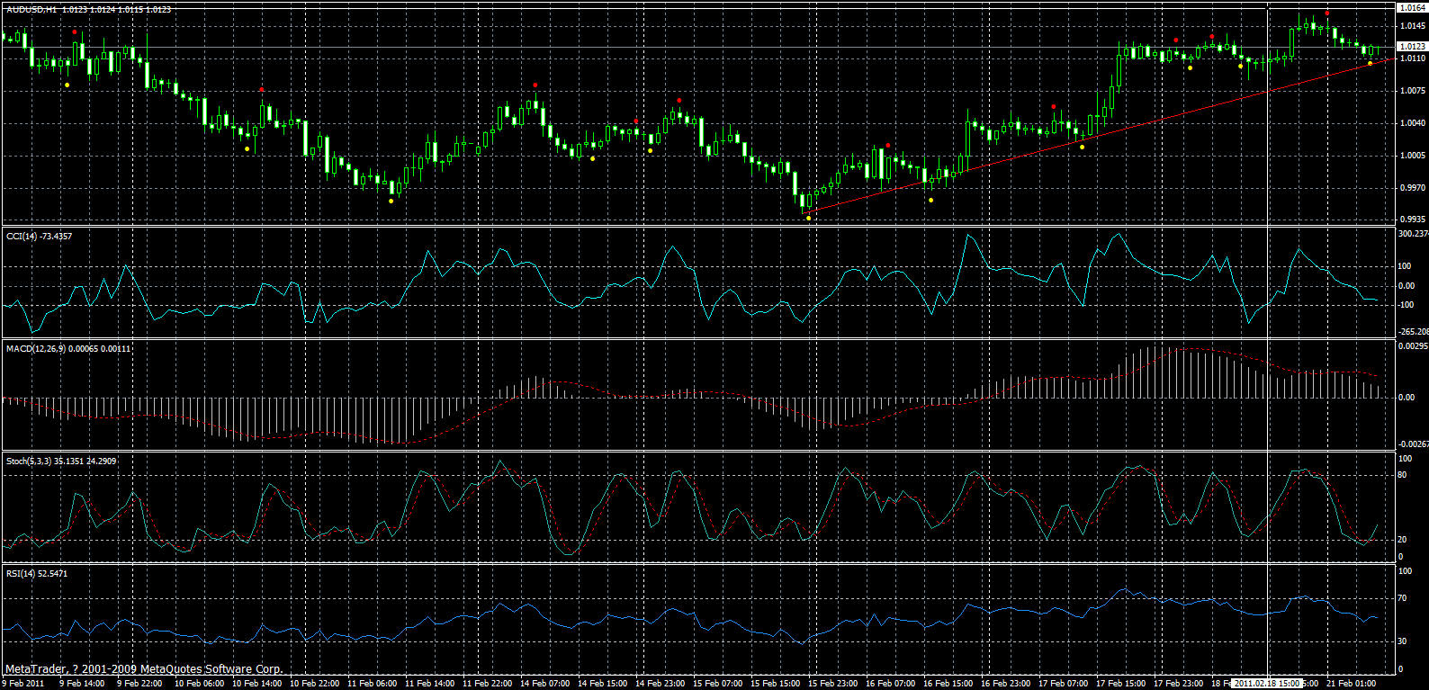The width and height of the screenshot is (1429, 690).
Task: Click the 0.9935 price scale value
Action: coord(1411,220)
